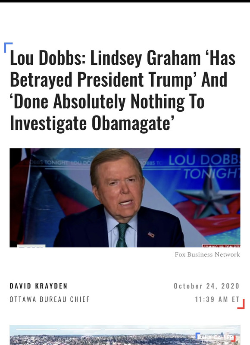The width and height of the screenshot is (250, 345).
Task: Open the Lou Dobbs featured image
Action: pyautogui.click(x=125, y=198)
